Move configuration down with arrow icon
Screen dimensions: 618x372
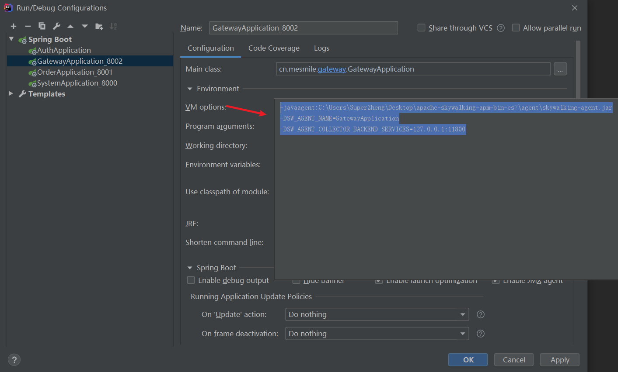[85, 26]
